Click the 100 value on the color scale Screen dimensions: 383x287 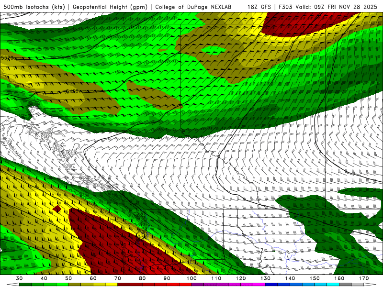click(191, 278)
